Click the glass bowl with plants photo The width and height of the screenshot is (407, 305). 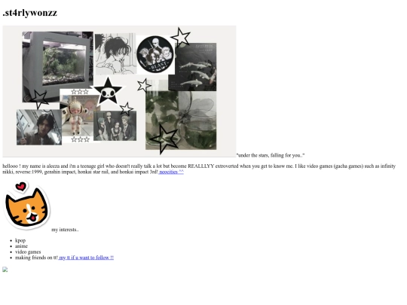point(181,120)
